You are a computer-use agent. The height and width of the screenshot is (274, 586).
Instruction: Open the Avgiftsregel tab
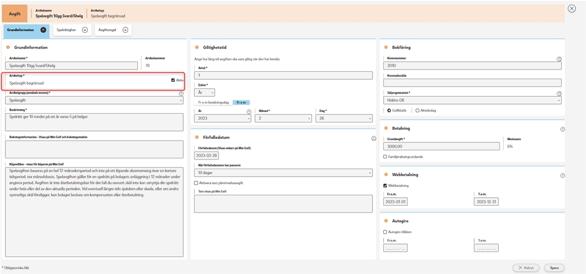tap(114, 30)
